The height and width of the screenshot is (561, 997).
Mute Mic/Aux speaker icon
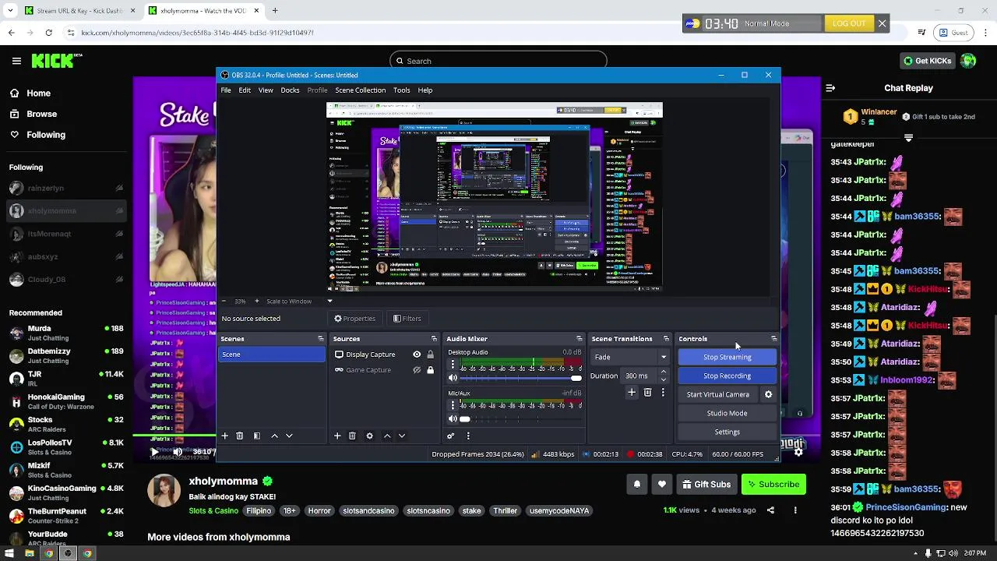[x=453, y=419]
